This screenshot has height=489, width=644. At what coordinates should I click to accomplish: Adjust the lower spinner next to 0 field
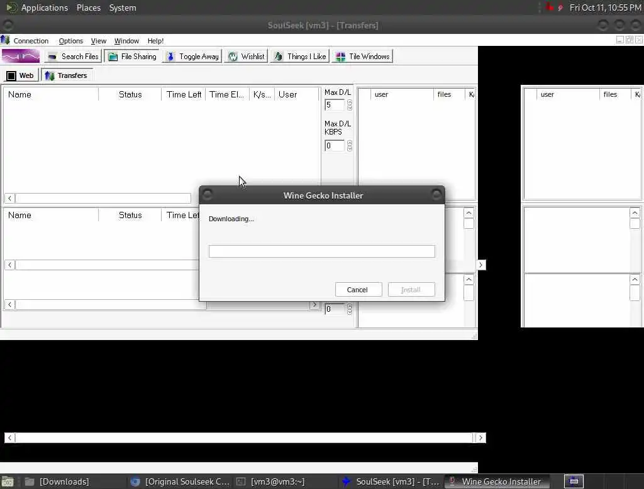point(350,309)
